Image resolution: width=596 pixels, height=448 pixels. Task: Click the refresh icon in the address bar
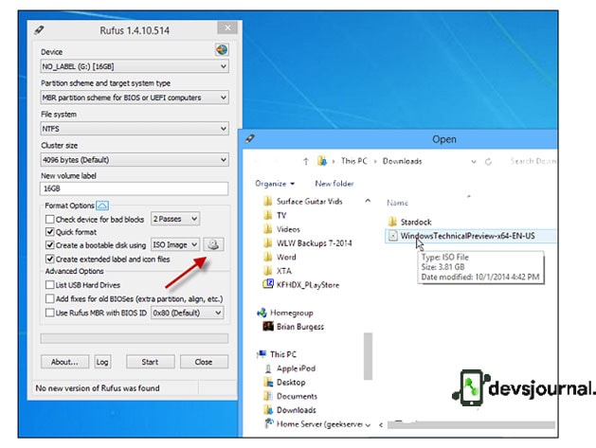click(x=488, y=162)
